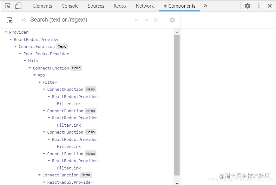The image size is (276, 185).
Task: Collapse the first ReactRedux.Provider node arrow
Action: (x=11, y=39)
